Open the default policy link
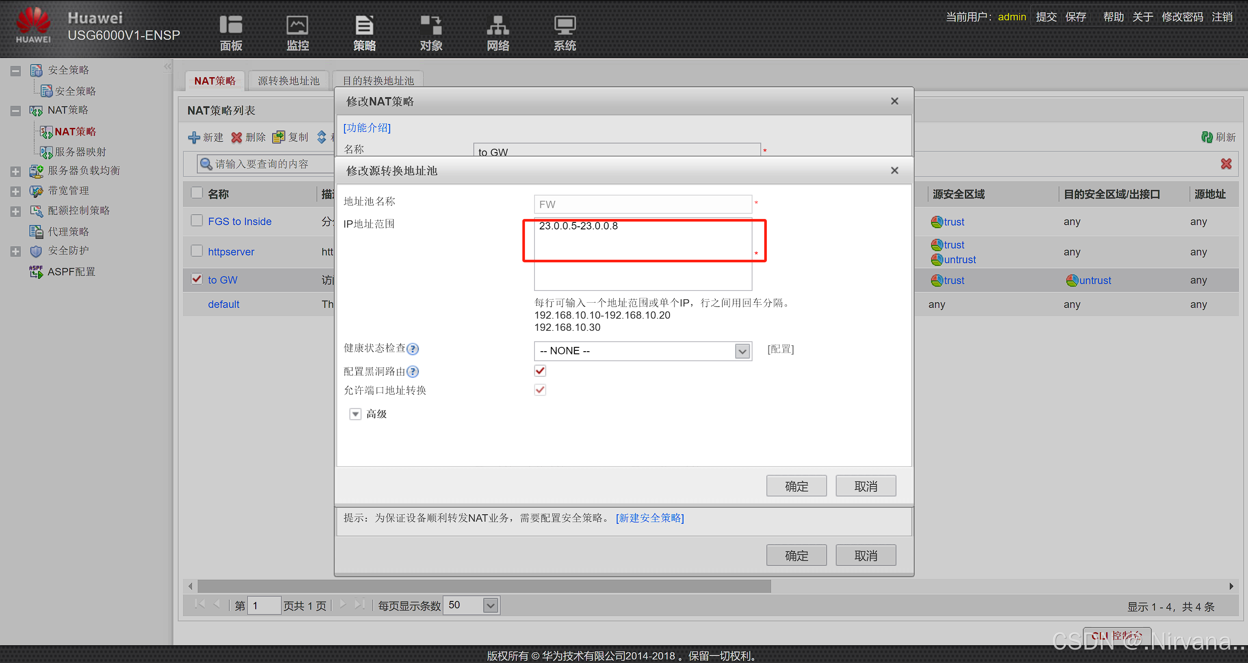The height and width of the screenshot is (663, 1248). tap(224, 304)
